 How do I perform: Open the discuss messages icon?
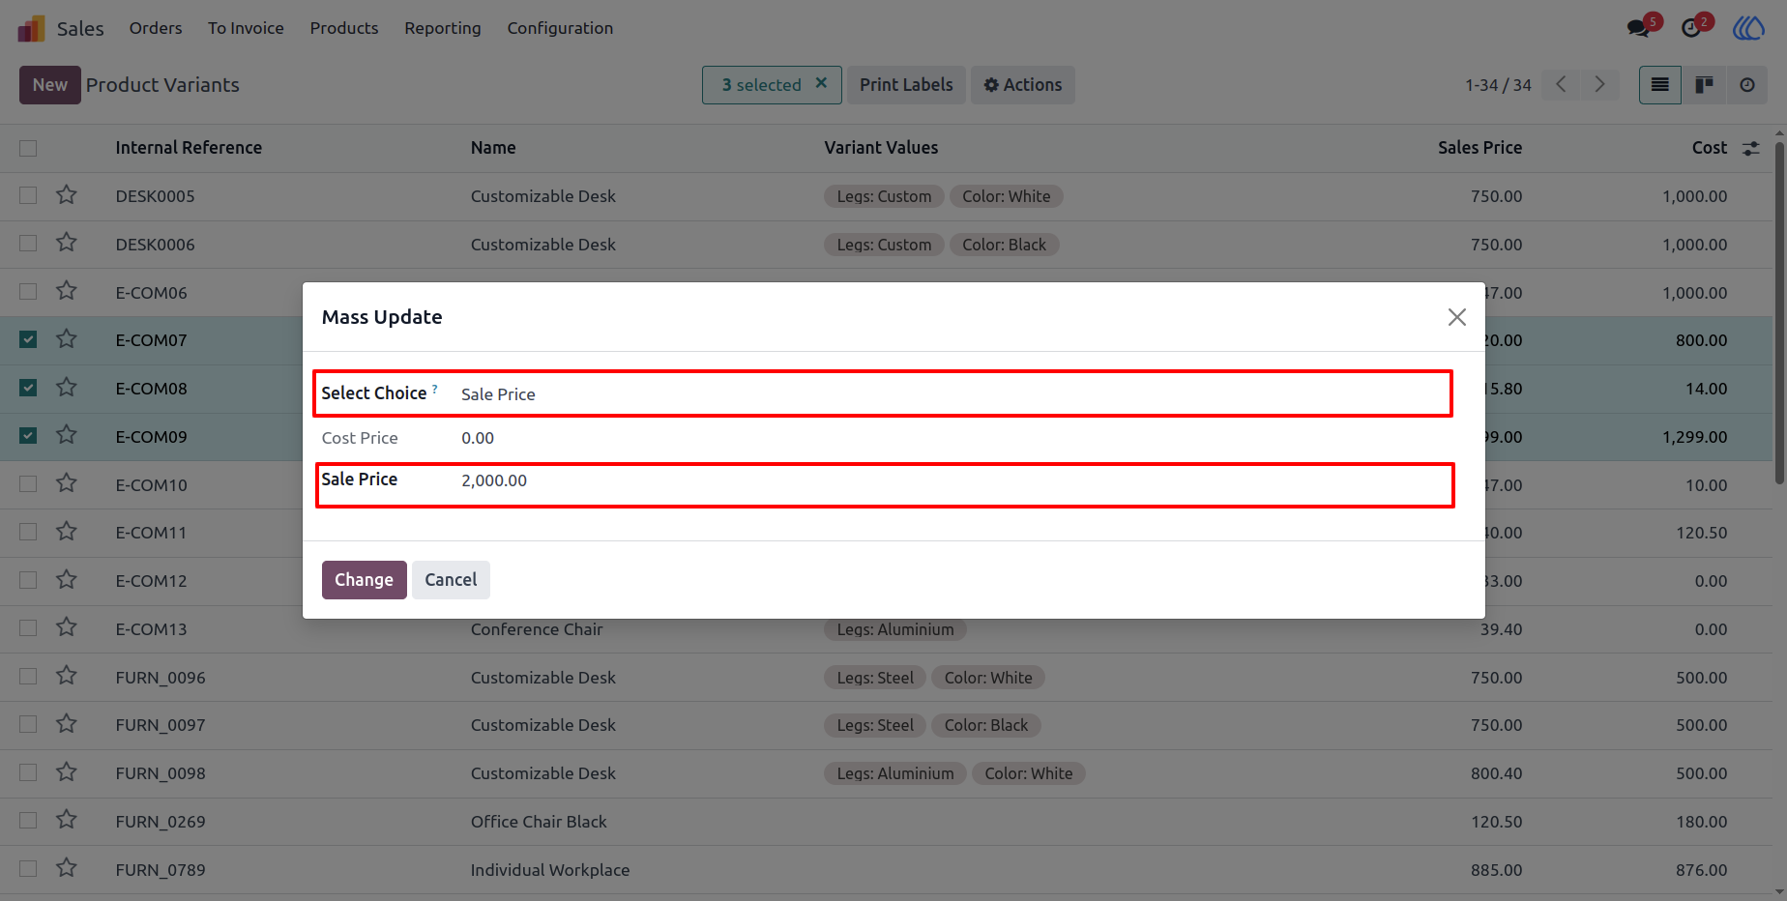tap(1639, 28)
